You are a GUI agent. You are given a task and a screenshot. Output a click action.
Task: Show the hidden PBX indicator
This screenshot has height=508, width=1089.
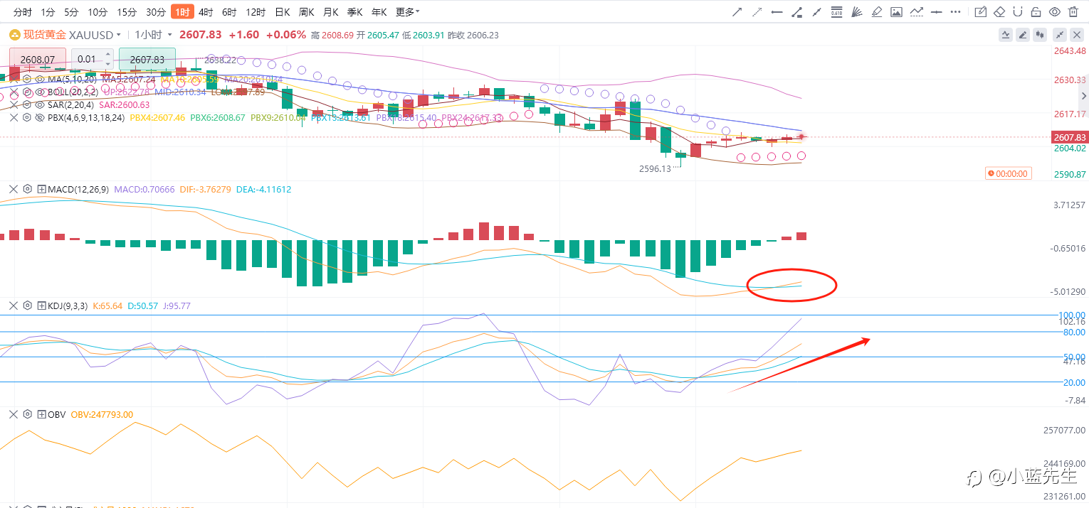[40, 117]
